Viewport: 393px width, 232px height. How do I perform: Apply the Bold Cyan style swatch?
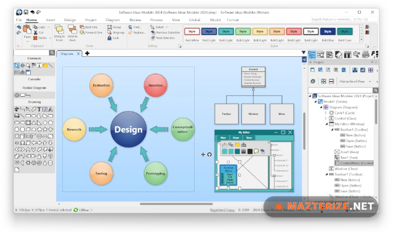(x=345, y=31)
